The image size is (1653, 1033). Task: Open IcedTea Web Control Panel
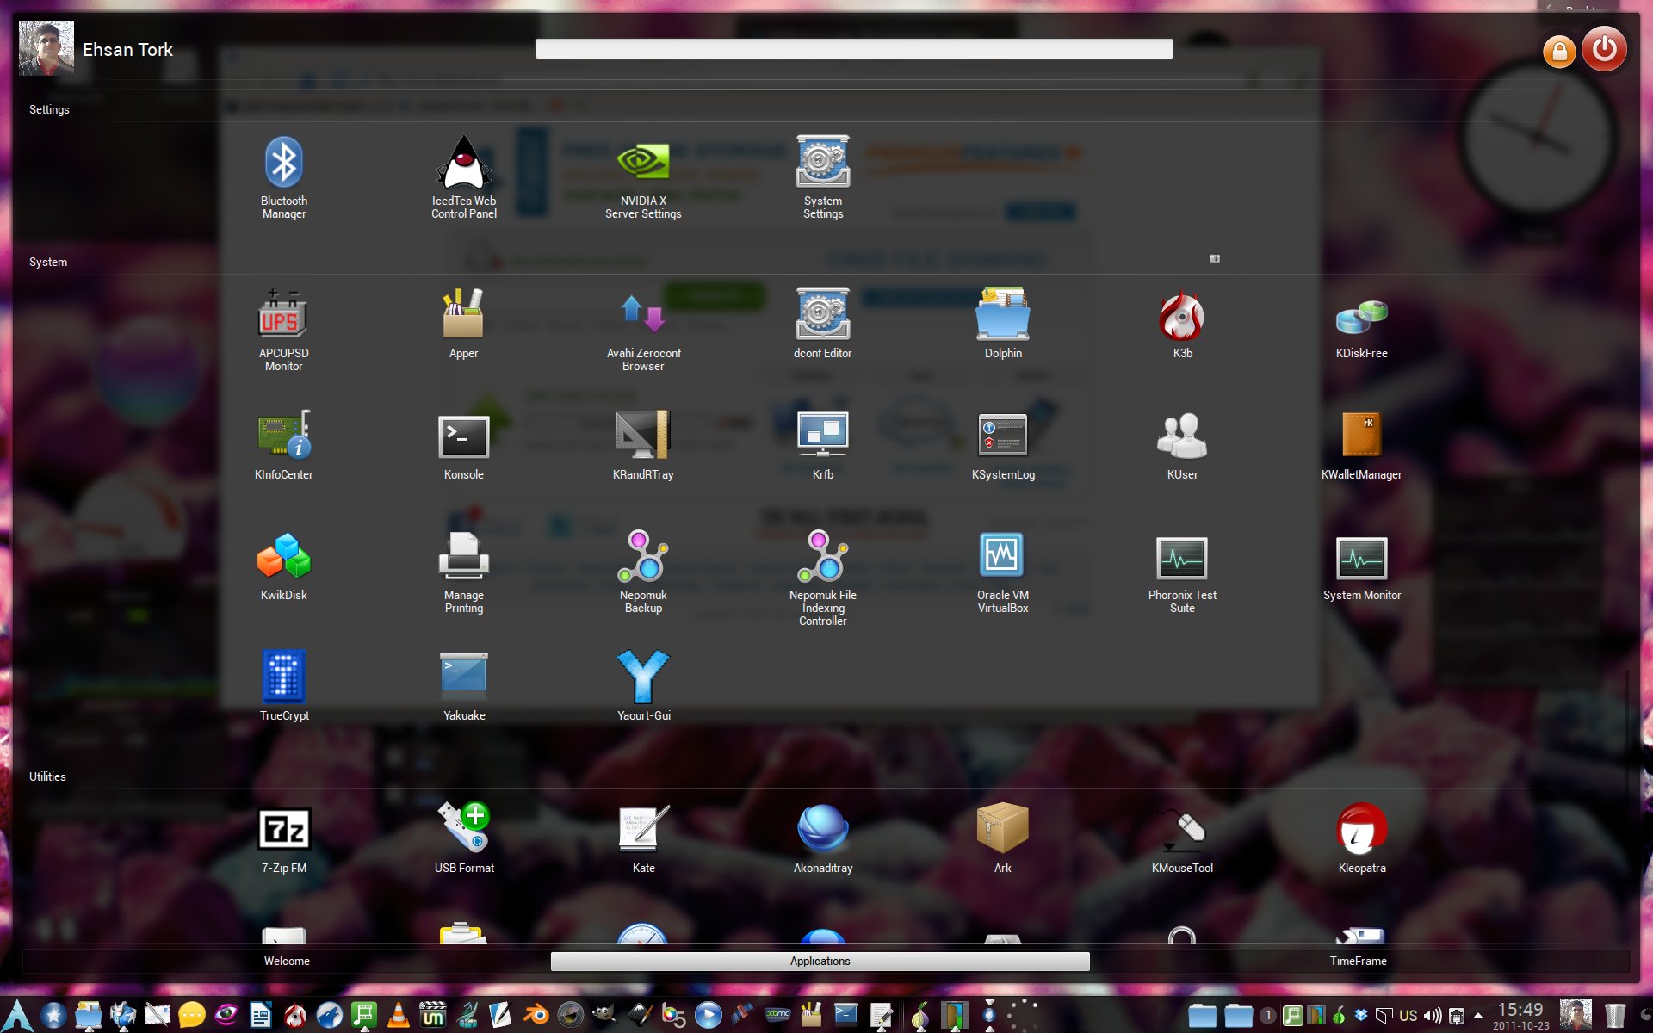coord(463,177)
